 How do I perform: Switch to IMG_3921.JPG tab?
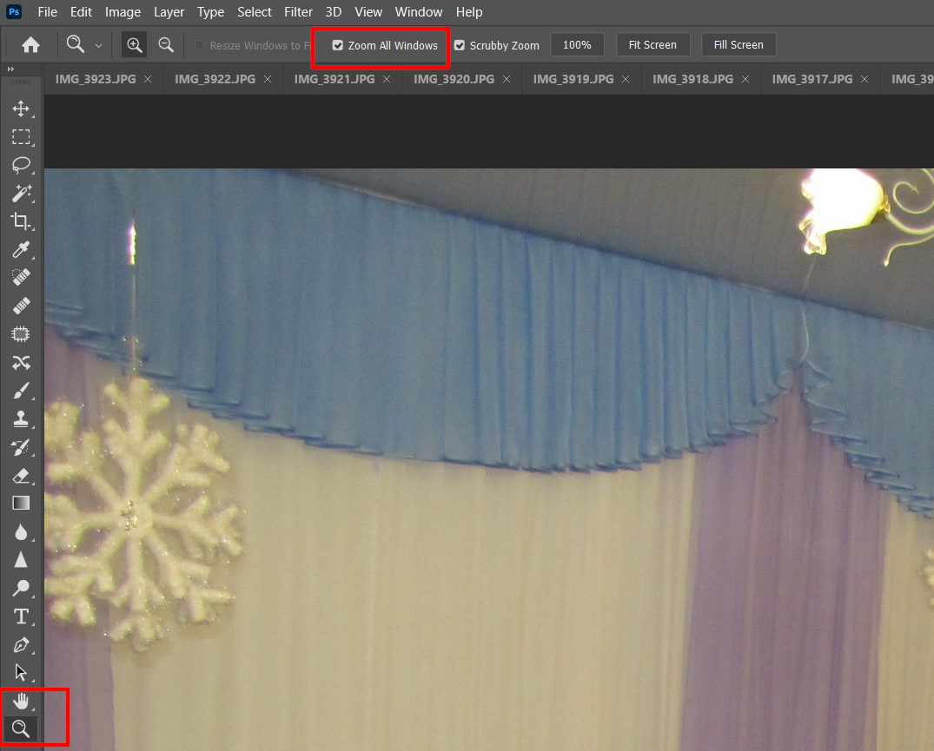pyautogui.click(x=335, y=79)
